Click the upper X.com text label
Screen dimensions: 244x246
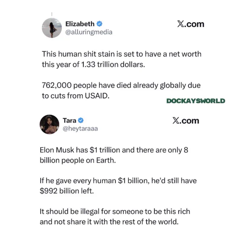coord(191,24)
